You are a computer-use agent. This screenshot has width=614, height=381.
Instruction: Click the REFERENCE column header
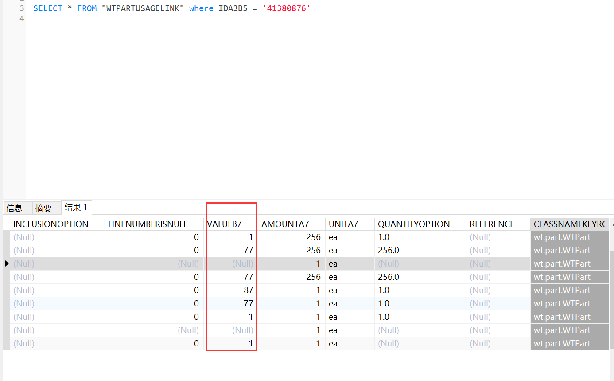coord(492,224)
